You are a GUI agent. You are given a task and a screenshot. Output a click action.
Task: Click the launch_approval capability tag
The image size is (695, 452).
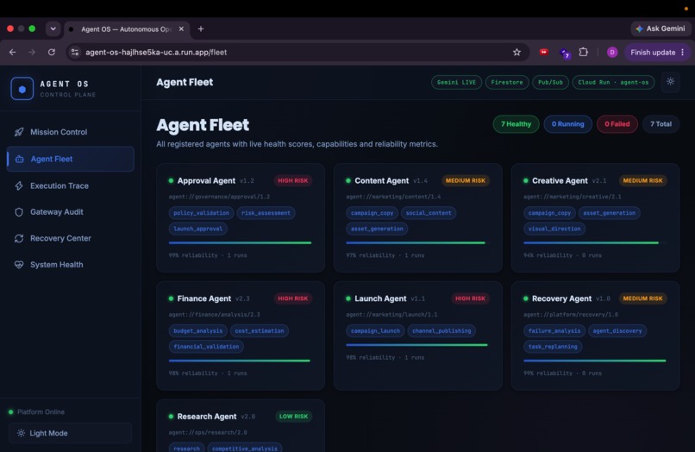click(x=197, y=229)
